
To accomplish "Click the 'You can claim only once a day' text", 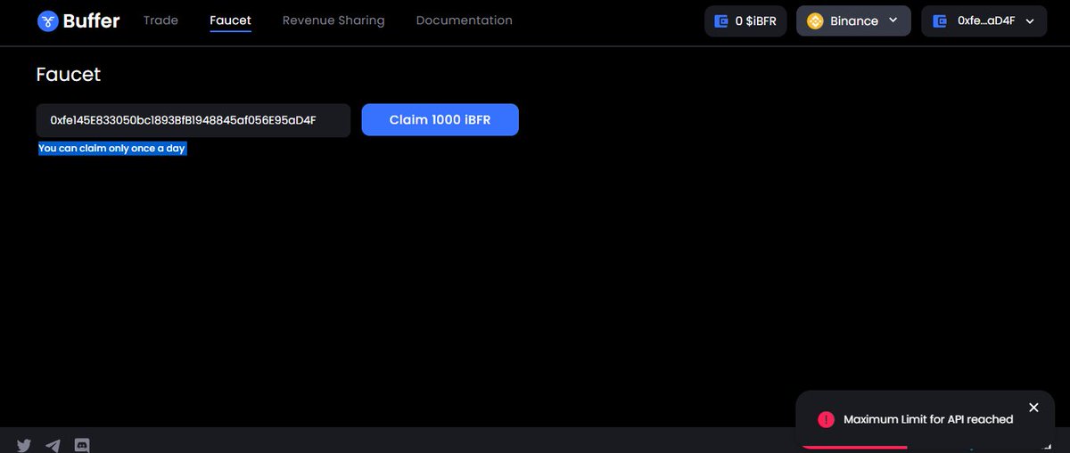I will click(x=111, y=149).
